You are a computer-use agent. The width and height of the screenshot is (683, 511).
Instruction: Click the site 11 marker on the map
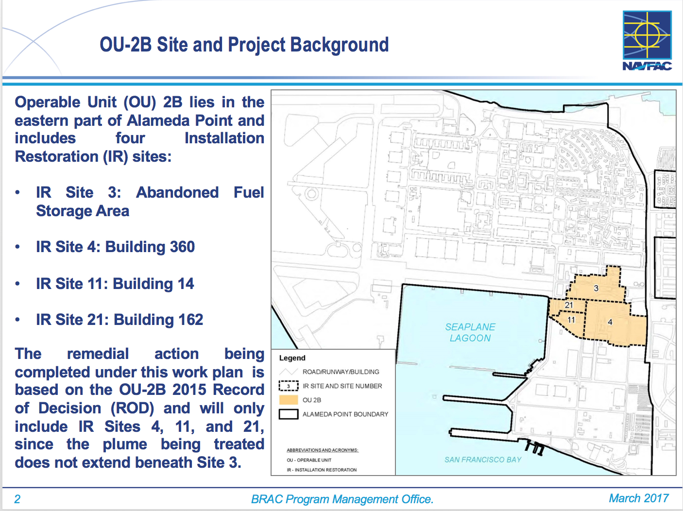coord(571,320)
